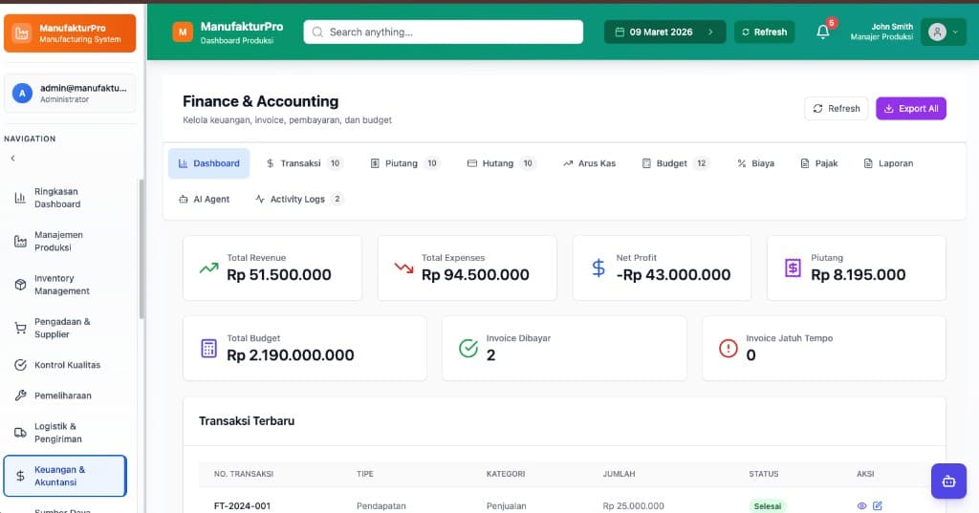Edit transaction FT-2024-001 pencil icon
This screenshot has height=513, width=979.
[878, 505]
